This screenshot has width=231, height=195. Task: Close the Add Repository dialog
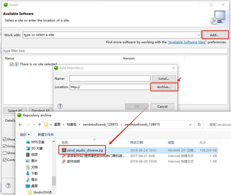coord(174,68)
